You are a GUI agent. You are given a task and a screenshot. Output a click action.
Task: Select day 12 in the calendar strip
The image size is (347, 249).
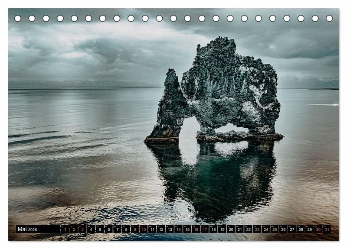pyautogui.click(x=161, y=229)
